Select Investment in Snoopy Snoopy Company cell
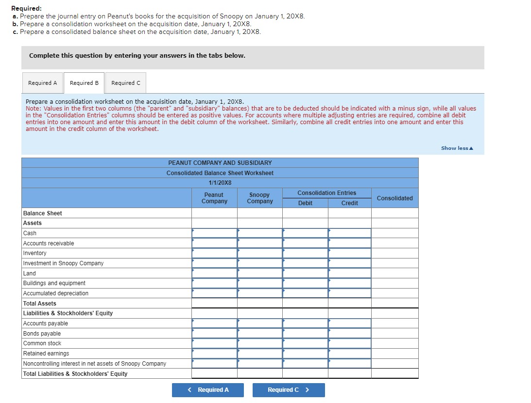This screenshot has height=403, width=531. click(x=260, y=263)
